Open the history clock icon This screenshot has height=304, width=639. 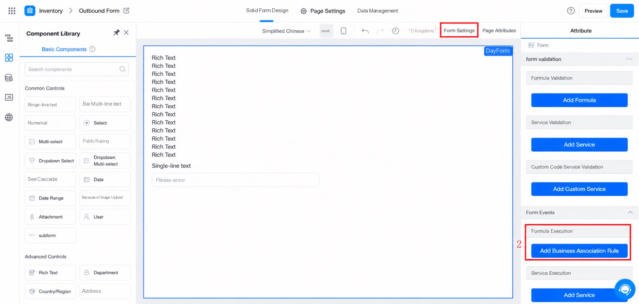pos(396,31)
